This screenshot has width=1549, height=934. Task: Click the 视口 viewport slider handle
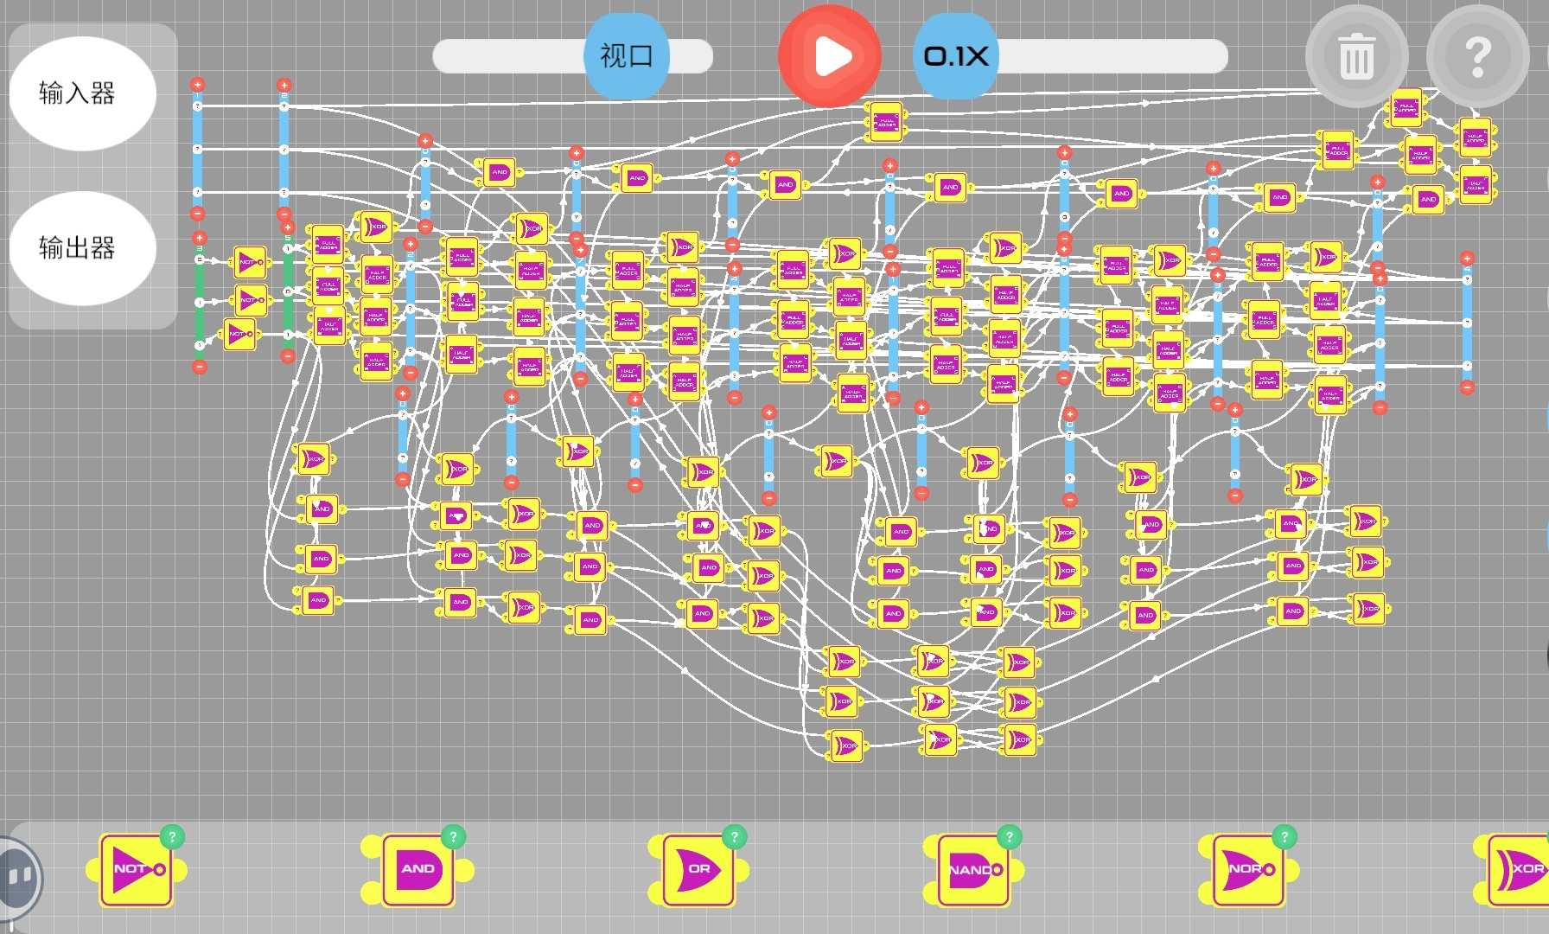coord(626,56)
